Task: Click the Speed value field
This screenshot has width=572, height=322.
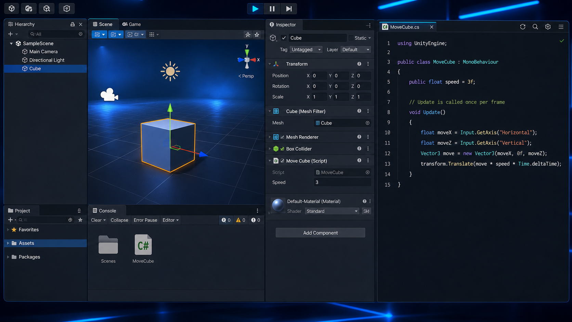Action: click(x=342, y=182)
